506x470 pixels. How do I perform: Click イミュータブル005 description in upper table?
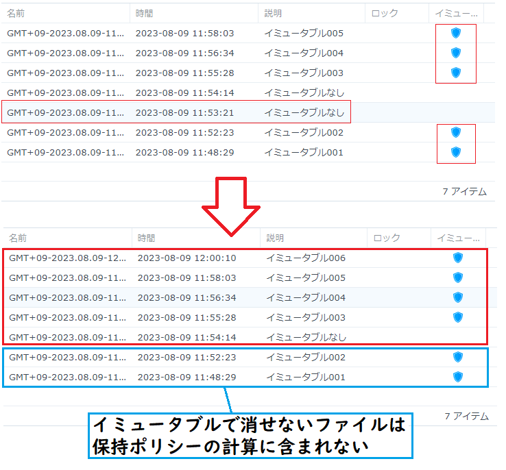[304, 33]
